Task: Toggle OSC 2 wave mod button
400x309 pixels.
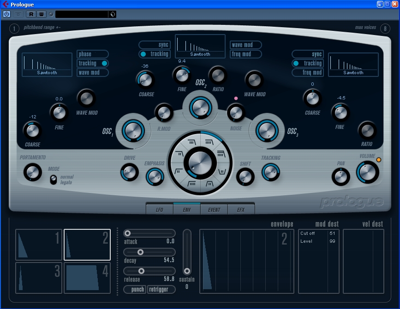Action: (245, 45)
